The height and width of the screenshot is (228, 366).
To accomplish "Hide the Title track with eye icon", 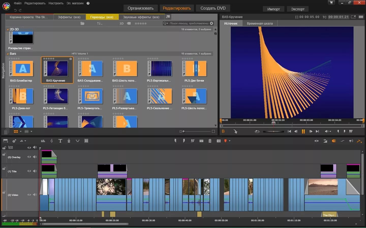I will (x=29, y=171).
